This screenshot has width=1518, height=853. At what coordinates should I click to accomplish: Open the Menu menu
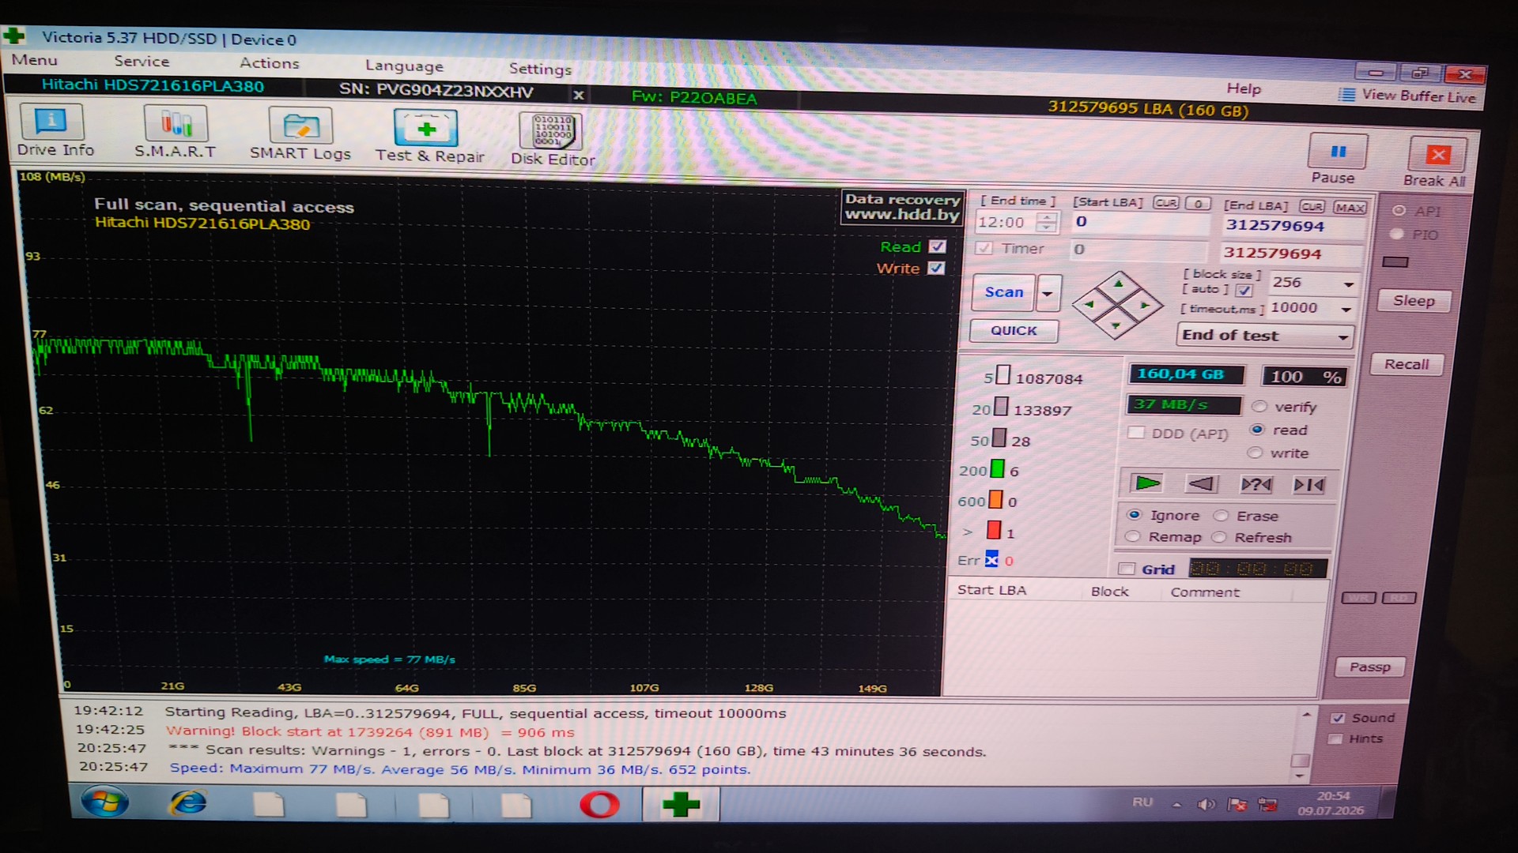pos(34,60)
